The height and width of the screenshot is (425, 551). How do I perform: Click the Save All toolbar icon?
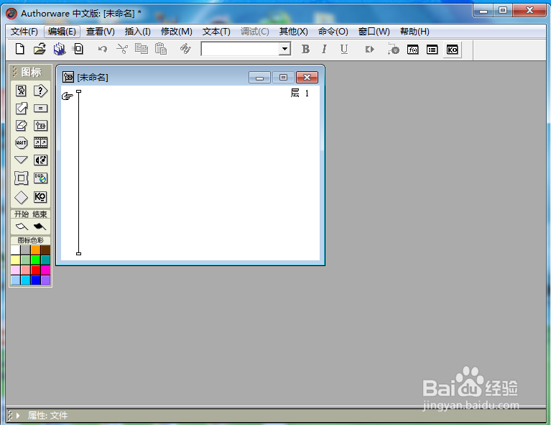click(60, 49)
